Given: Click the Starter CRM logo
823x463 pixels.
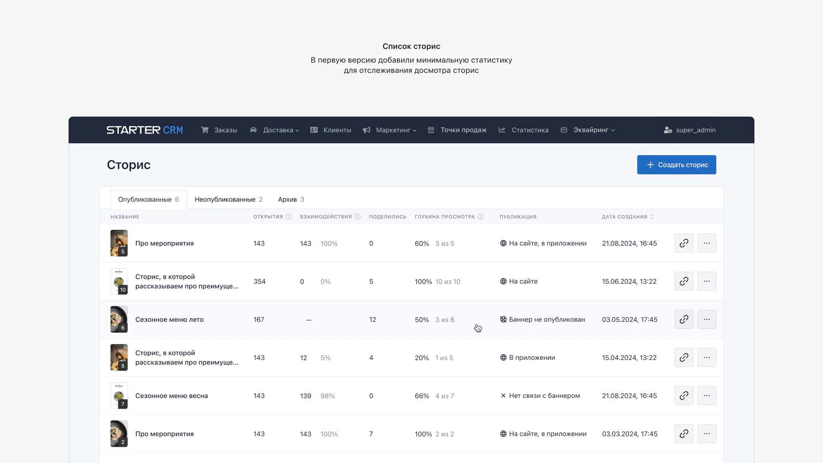Looking at the screenshot, I should click(x=144, y=130).
